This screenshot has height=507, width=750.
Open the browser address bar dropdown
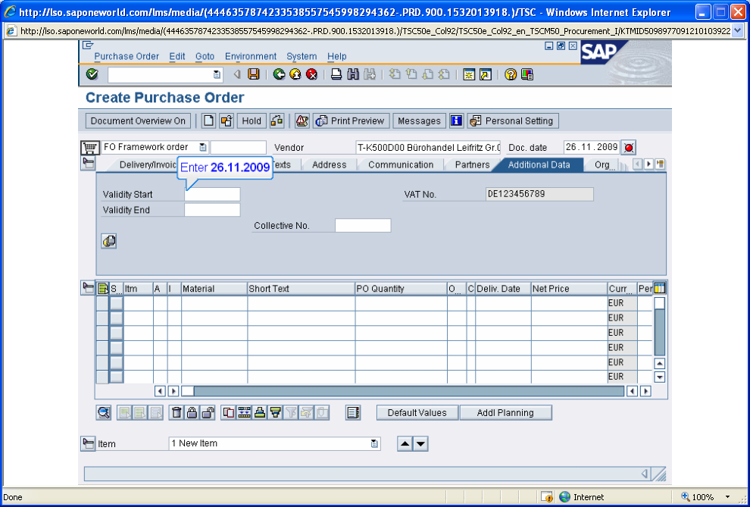click(x=737, y=31)
